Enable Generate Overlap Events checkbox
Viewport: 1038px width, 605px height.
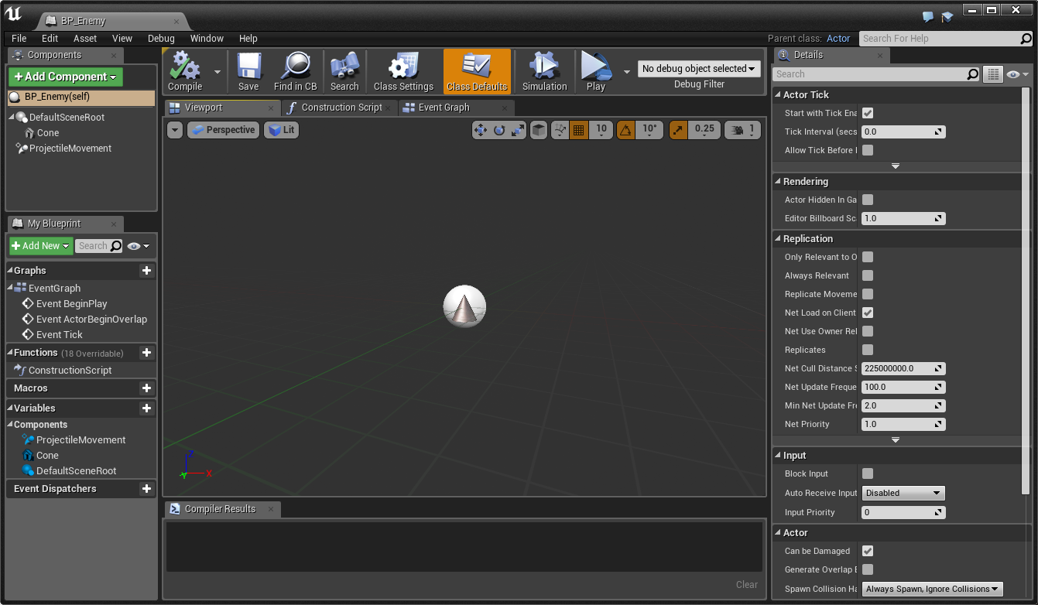click(x=868, y=569)
